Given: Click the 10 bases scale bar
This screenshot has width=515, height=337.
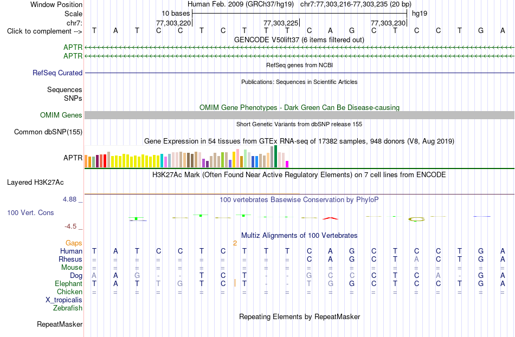Looking at the screenshot, I should 300,14.
